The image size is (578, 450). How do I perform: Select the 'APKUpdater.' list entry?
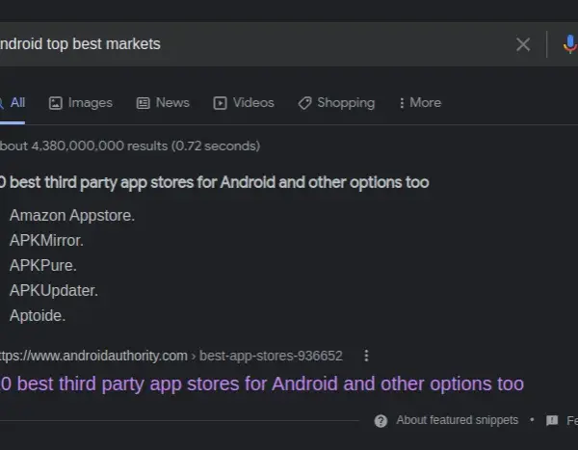point(54,291)
